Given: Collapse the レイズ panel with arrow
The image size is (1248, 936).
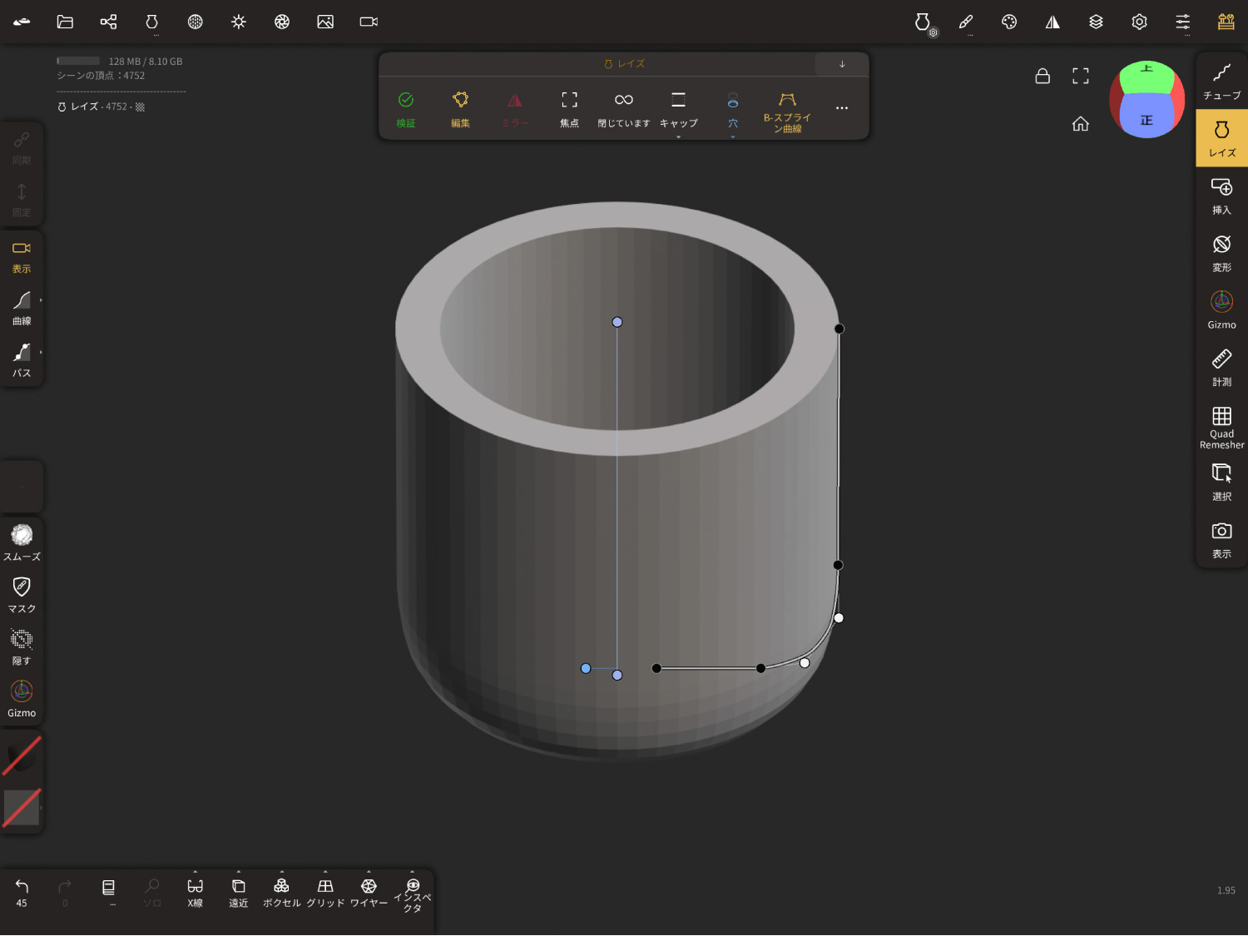Looking at the screenshot, I should 842,64.
